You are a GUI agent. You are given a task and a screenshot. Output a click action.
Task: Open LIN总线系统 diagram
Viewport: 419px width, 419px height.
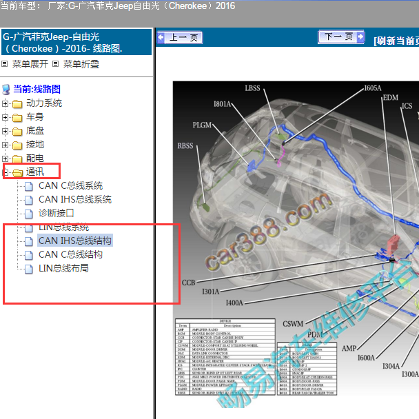point(63,227)
